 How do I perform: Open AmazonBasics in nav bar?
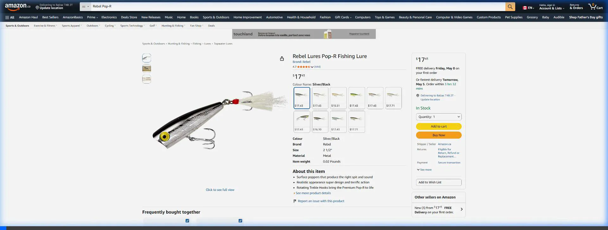pyautogui.click(x=73, y=17)
